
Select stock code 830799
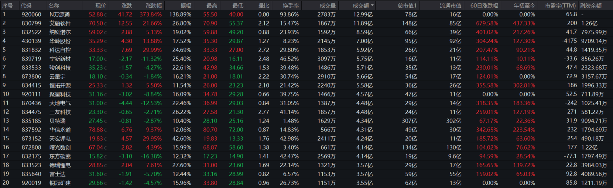[x=31, y=23]
